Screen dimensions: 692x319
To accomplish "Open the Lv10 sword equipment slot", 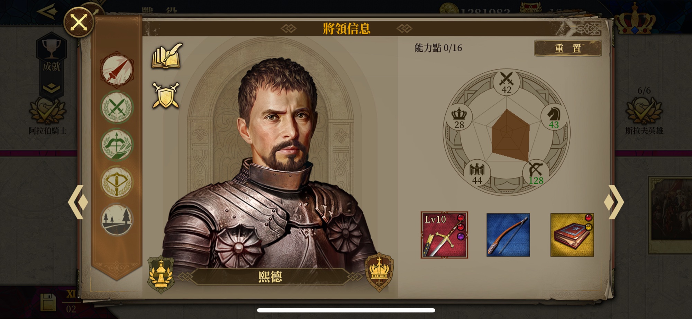I will 444,235.
